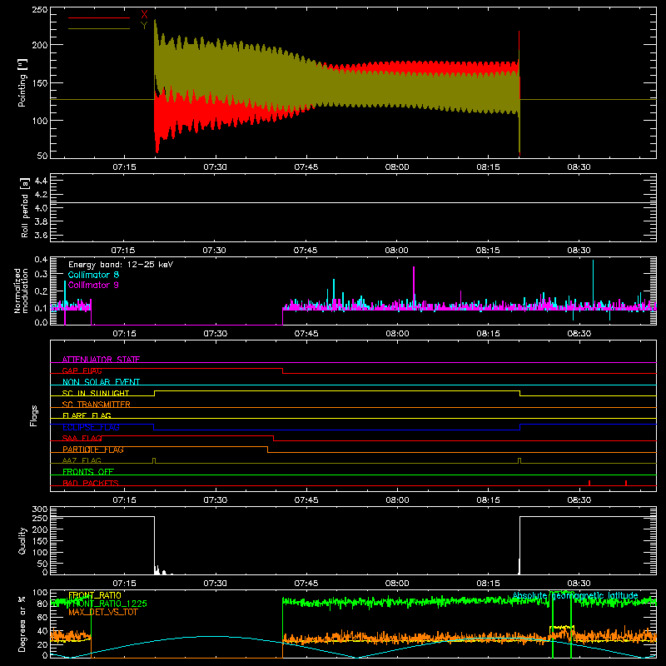Click the '0.4' tick on modulation axis

41,260
